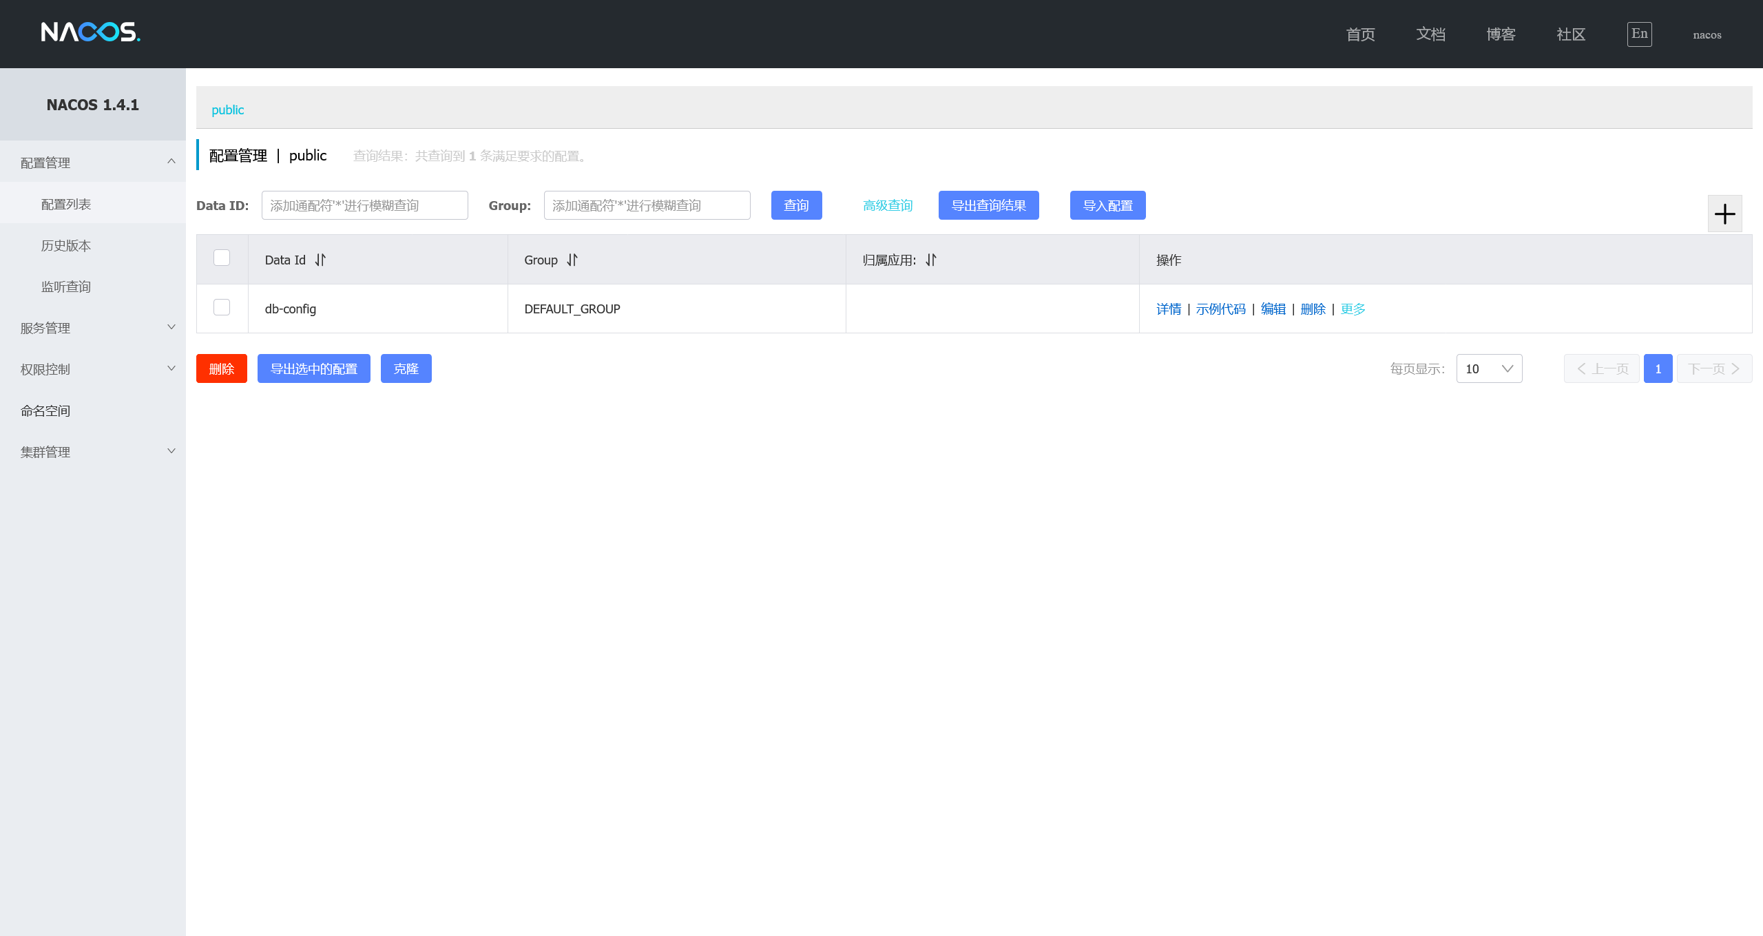This screenshot has width=1763, height=936.
Task: Click the 导入配置 button
Action: tap(1107, 205)
